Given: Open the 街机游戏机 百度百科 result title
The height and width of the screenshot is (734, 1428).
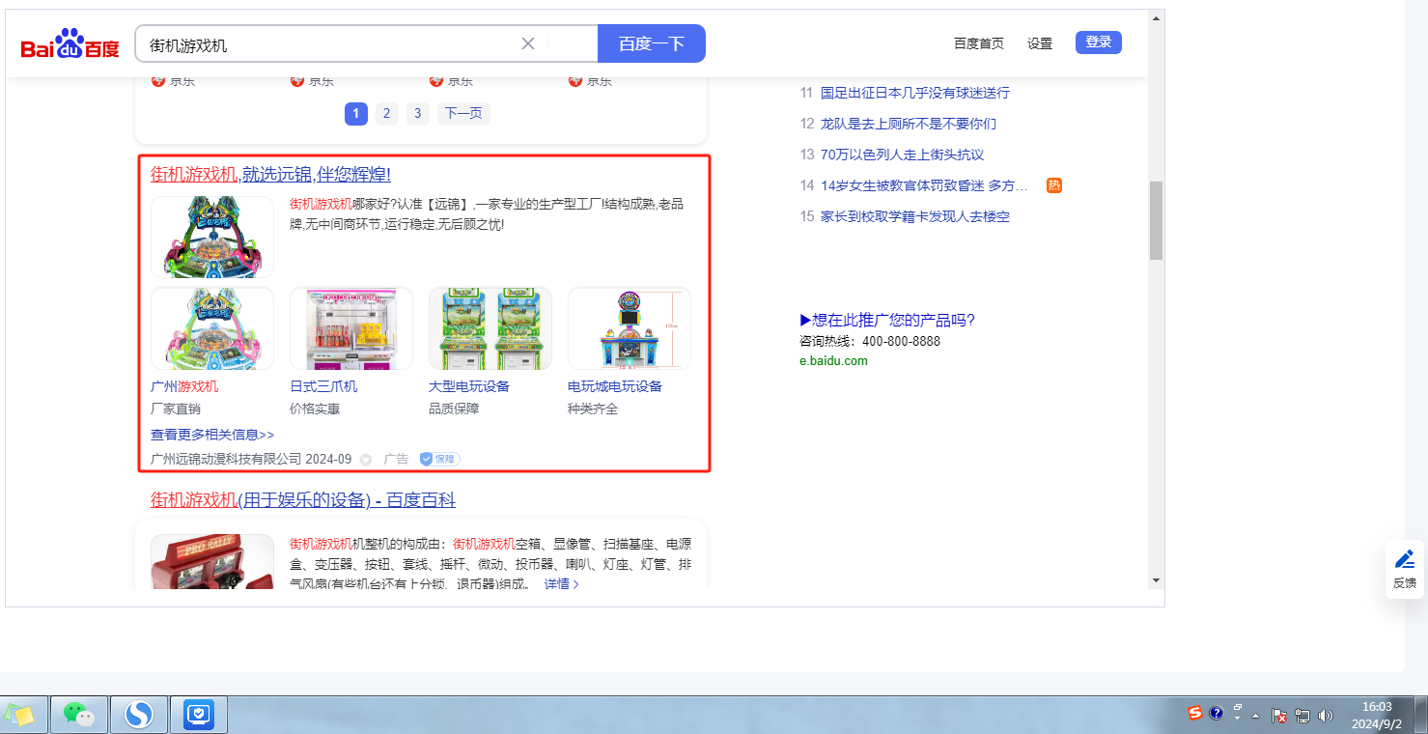Looking at the screenshot, I should tap(303, 500).
